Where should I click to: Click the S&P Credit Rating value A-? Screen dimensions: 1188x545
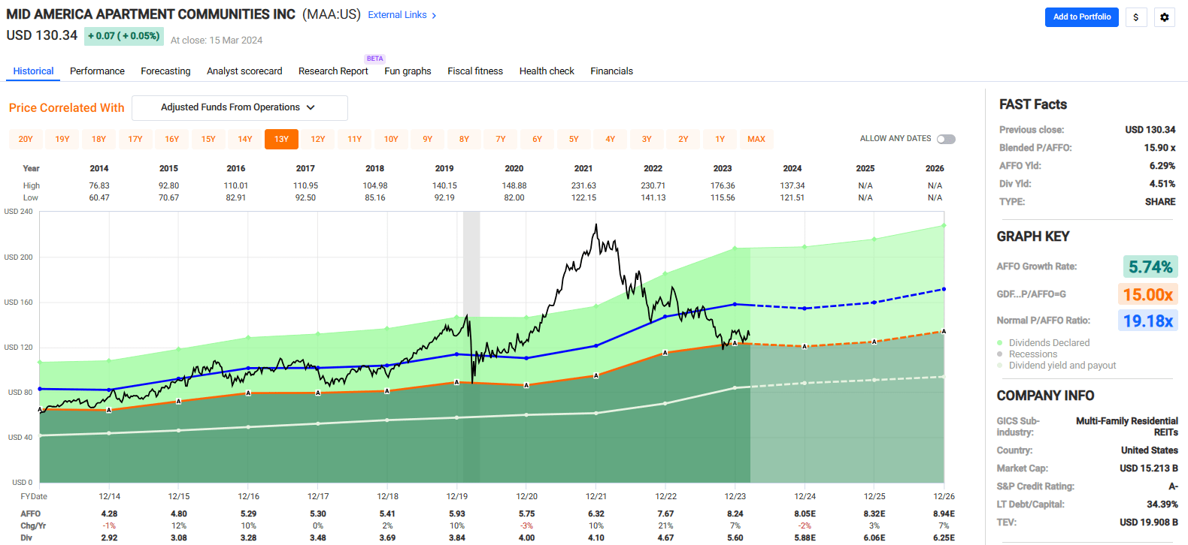coord(1173,486)
